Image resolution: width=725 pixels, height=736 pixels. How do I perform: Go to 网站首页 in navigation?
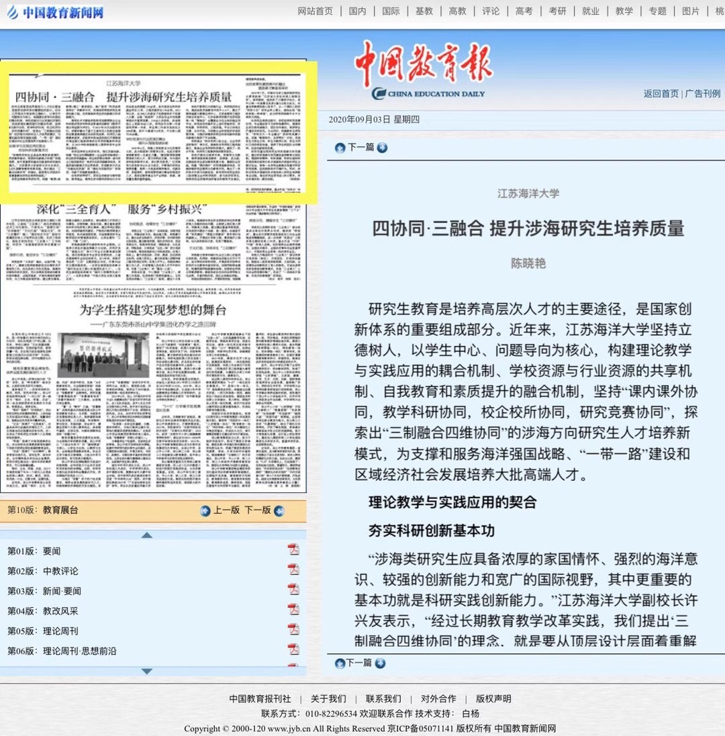point(315,11)
